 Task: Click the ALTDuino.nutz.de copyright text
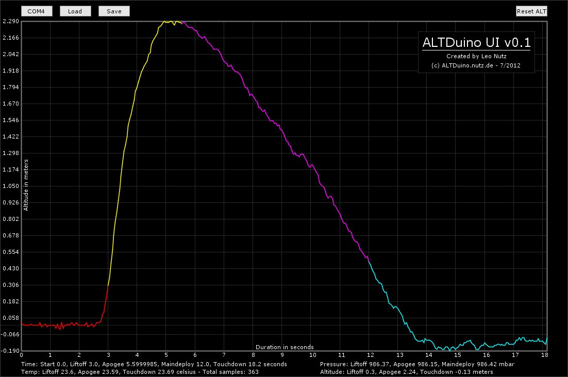pyautogui.click(x=476, y=65)
